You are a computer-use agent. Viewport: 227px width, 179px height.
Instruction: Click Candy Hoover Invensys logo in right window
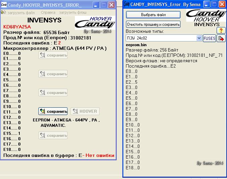[206, 18]
